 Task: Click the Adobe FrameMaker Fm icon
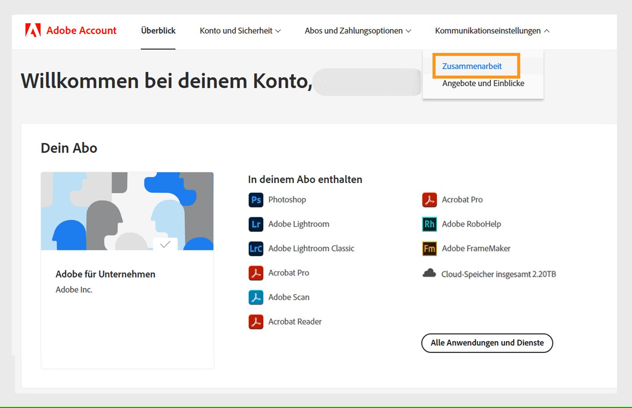[x=429, y=248]
